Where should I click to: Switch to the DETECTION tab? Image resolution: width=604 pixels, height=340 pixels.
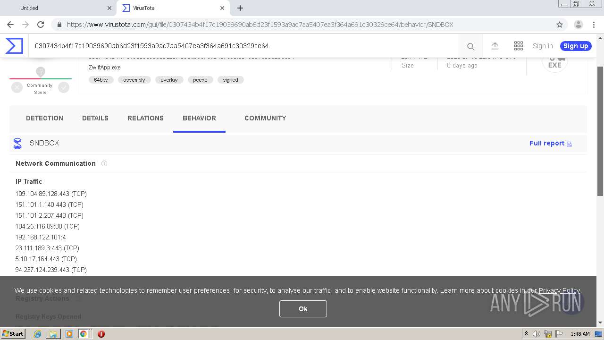tap(44, 118)
